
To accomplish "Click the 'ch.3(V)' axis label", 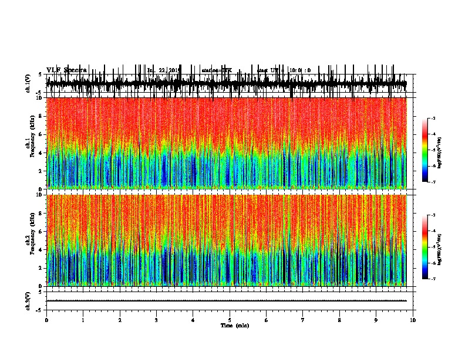I will point(28,301).
